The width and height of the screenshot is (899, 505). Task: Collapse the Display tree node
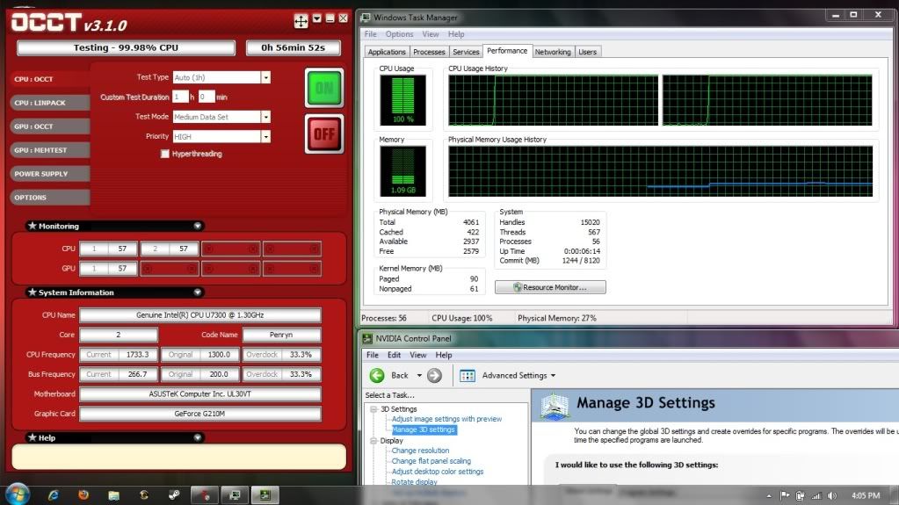coord(373,441)
